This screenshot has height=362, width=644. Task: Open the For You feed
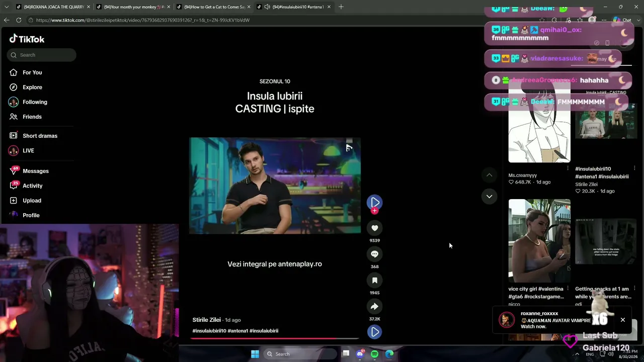click(x=32, y=72)
